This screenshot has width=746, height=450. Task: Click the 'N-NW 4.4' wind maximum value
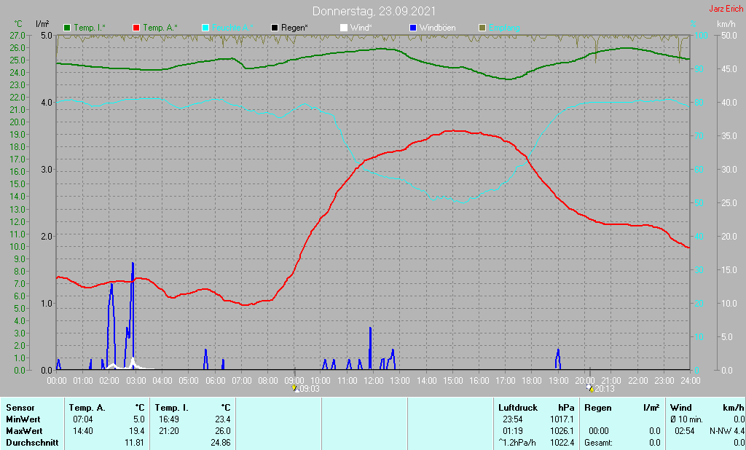(x=726, y=431)
